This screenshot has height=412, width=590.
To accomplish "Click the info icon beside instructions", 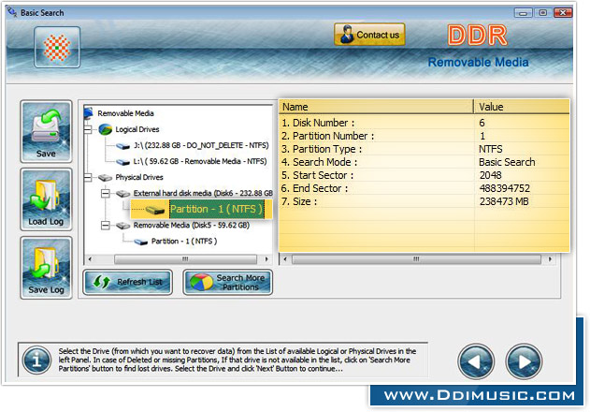I will point(36,360).
